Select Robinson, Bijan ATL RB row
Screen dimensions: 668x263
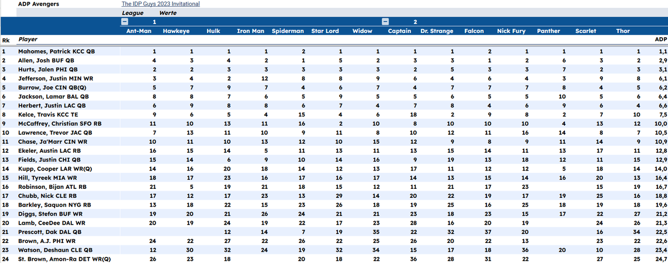pyautogui.click(x=334, y=188)
